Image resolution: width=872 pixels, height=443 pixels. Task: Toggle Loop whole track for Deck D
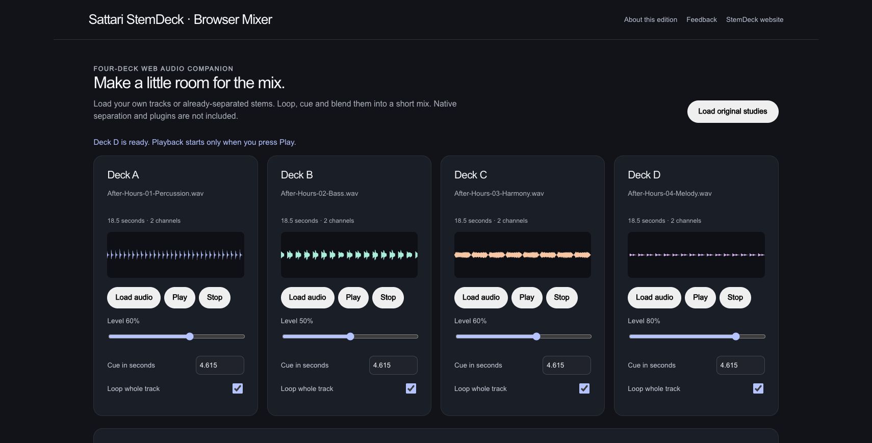(758, 388)
